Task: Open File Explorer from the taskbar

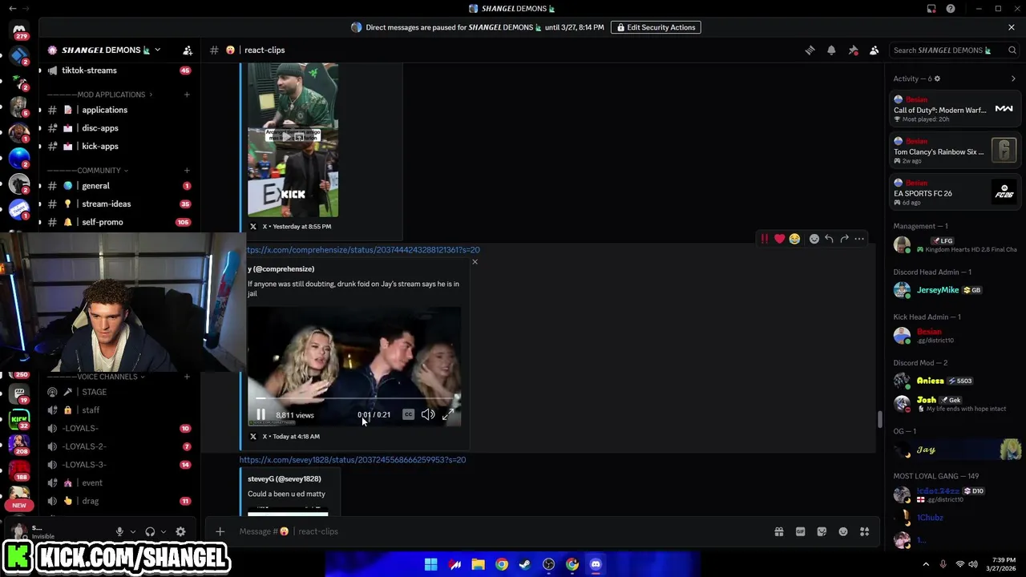Action: point(478,564)
